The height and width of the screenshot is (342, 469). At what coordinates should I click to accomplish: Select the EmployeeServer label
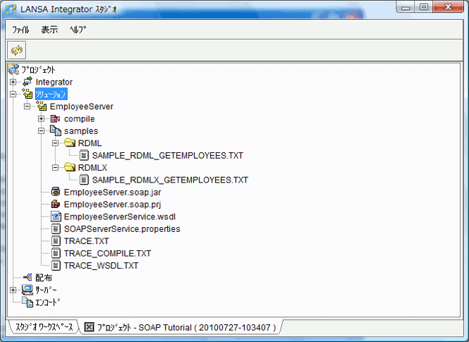(81, 106)
